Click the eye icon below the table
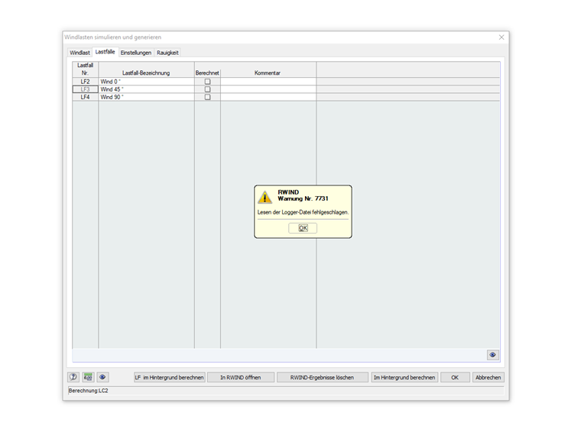Viewport: 581px width, 435px height. tap(492, 355)
